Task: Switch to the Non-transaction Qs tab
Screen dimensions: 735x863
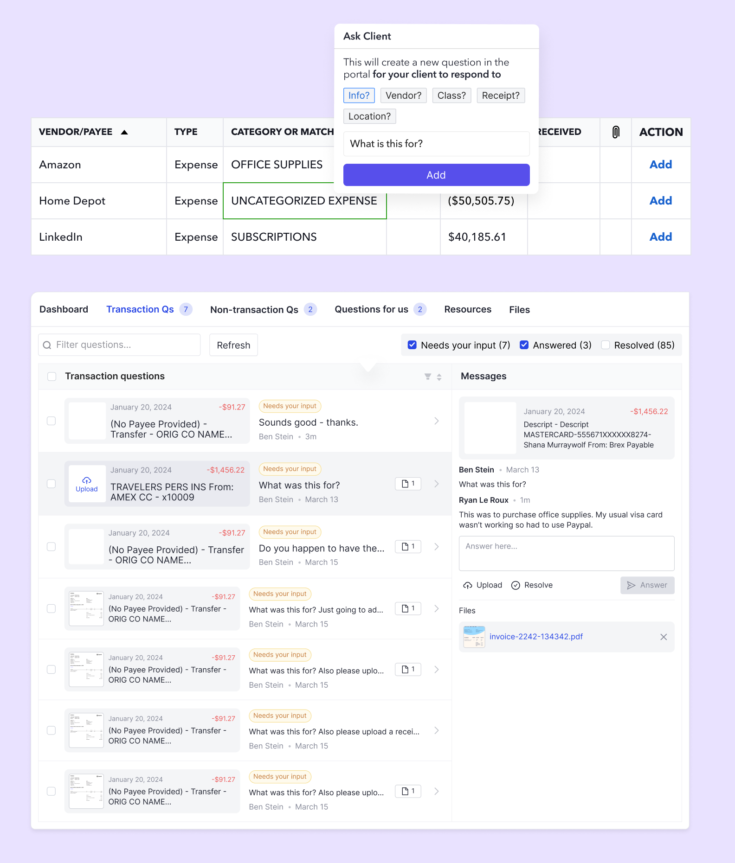Action: 254,310
